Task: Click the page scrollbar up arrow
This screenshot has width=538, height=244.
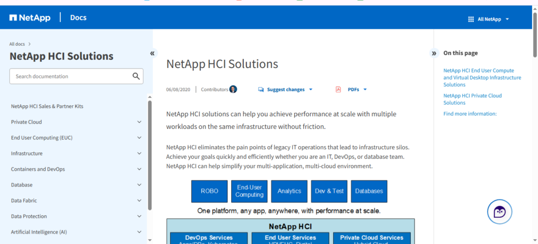Action: [535, 8]
